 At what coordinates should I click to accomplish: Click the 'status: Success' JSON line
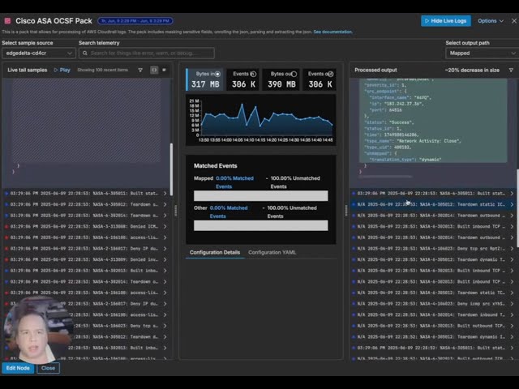click(389, 122)
